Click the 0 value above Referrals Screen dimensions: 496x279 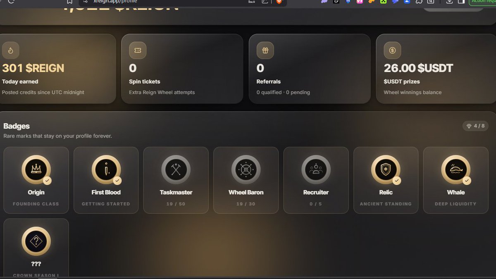(x=260, y=68)
